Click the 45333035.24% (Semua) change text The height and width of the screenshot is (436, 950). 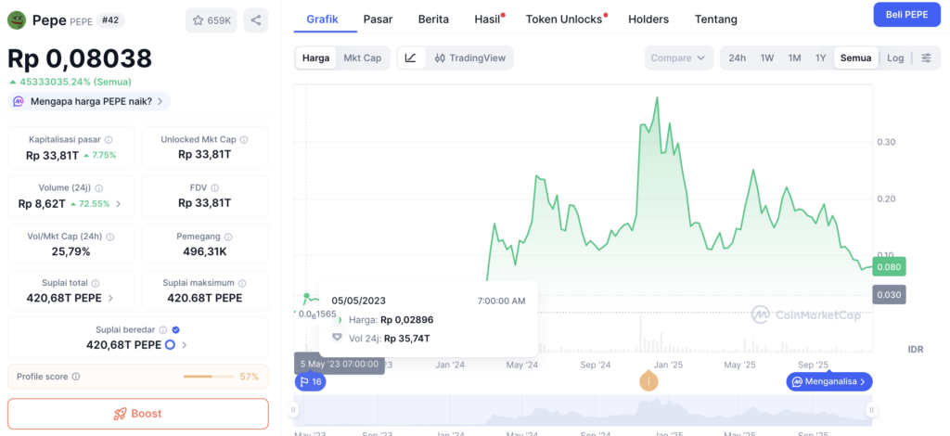coord(76,82)
